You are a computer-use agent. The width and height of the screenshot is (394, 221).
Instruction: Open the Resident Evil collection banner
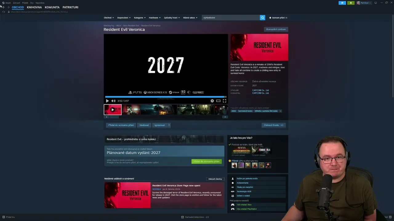164,139
